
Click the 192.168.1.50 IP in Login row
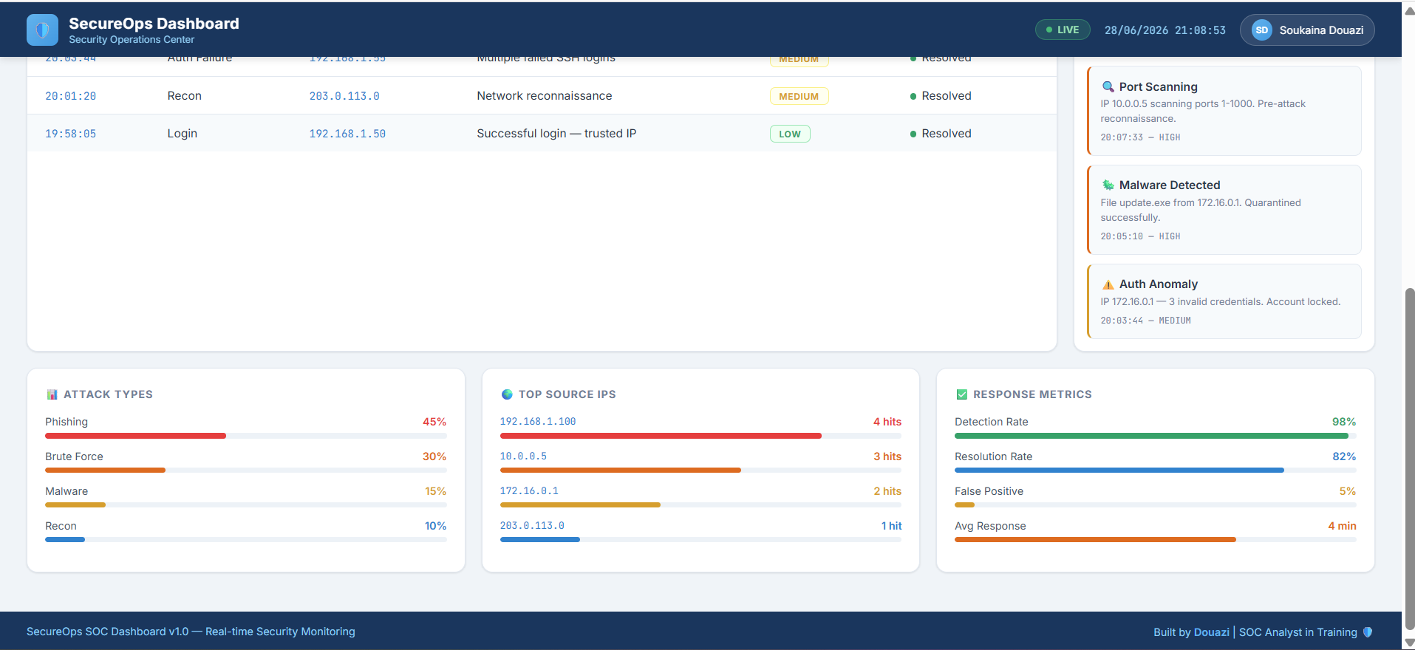347,134
